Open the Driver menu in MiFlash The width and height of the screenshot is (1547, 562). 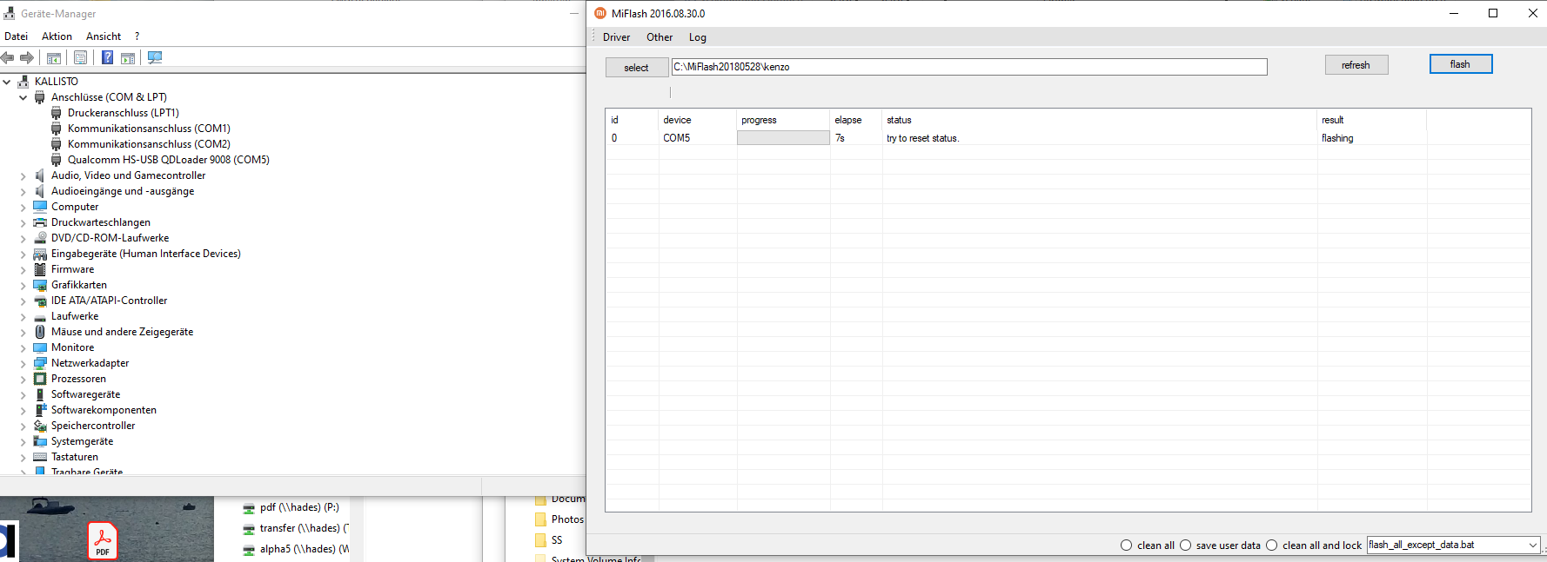click(x=616, y=37)
